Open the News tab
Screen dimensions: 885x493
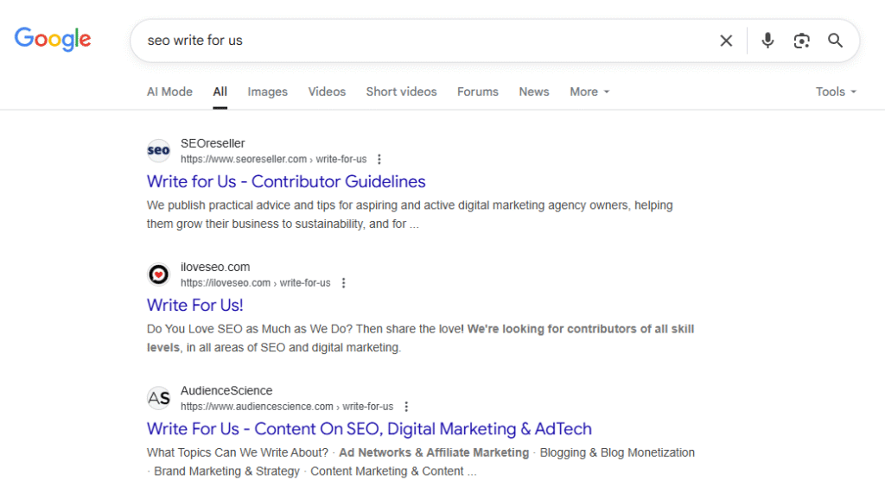click(534, 92)
